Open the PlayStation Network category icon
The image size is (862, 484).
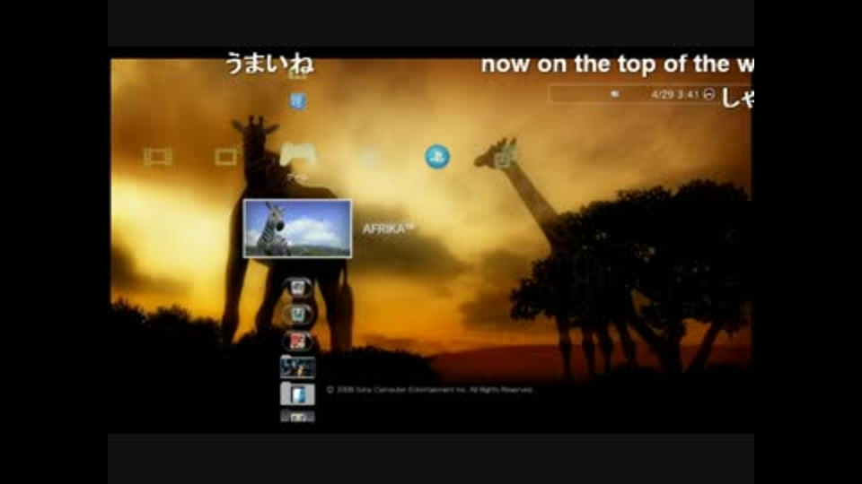click(x=437, y=157)
